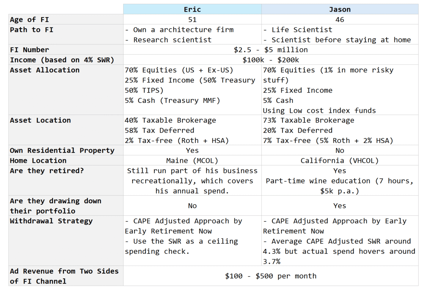Screen dimensions: 429x297
Task: Click Jason's 73% Taxable Brokerage line
Action: (x=308, y=120)
